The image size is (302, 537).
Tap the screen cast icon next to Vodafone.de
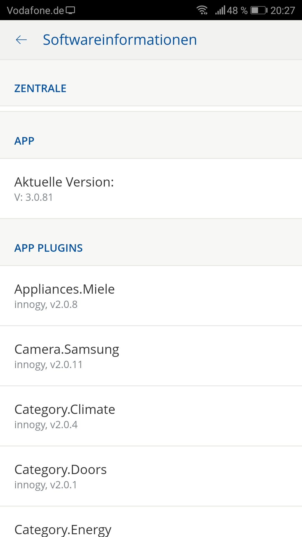point(70,10)
